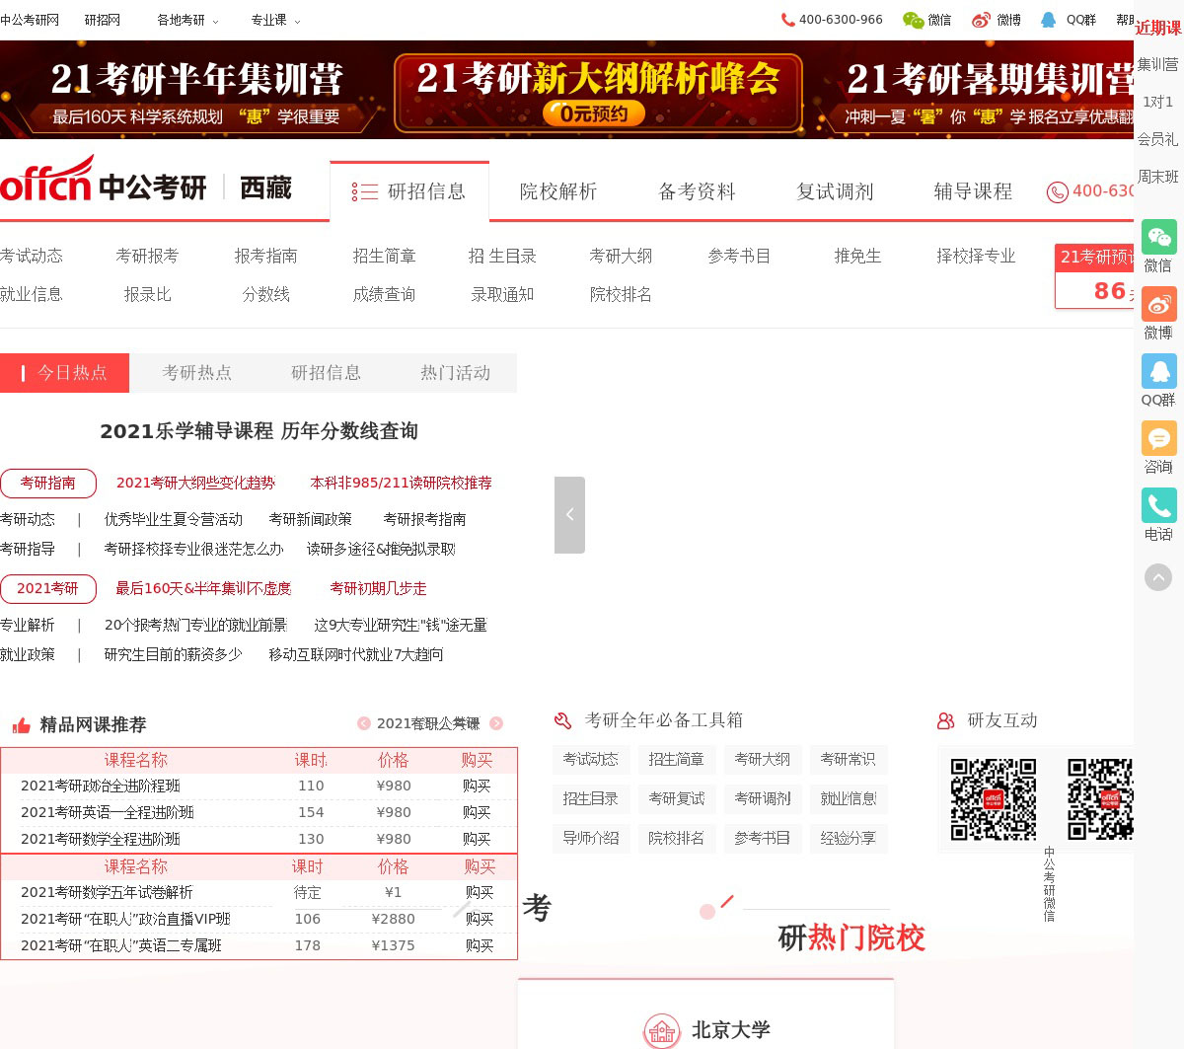Expand the 各地考研 dropdown
Screen dimensions: 1184x1049
(x=187, y=20)
